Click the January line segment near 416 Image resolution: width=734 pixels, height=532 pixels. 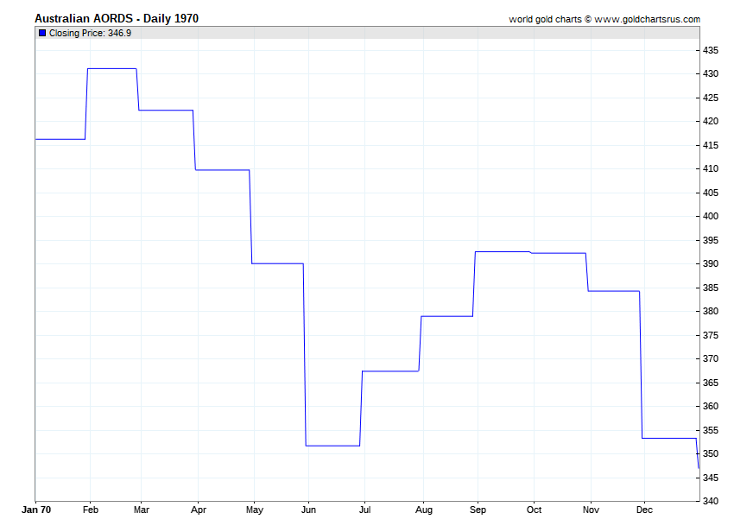point(60,139)
